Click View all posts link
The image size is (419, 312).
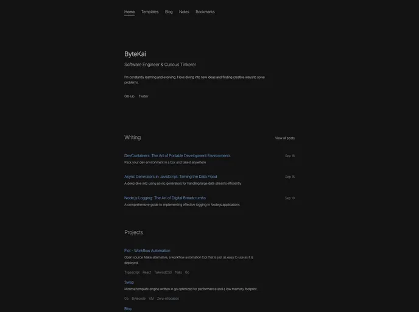click(x=285, y=138)
